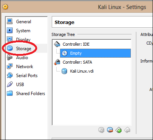This screenshot has height=140, width=153.
Task: Open USB settings plug icon
Action: coord(10,84)
